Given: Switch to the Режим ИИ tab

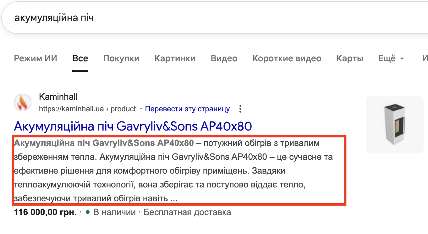Looking at the screenshot, I should (x=36, y=58).
